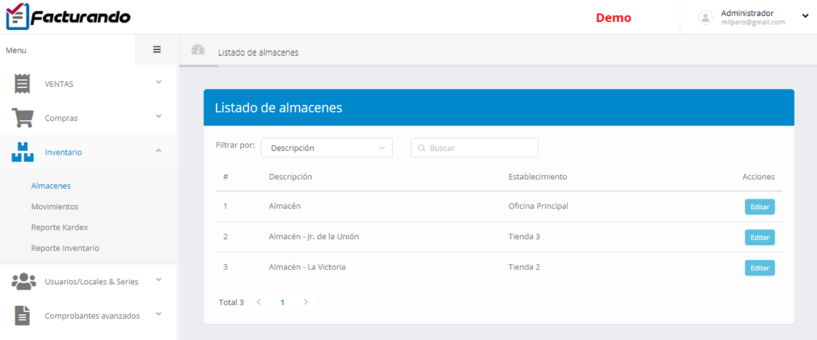Image resolution: width=817 pixels, height=340 pixels.
Task: Click the Facturando logo
Action: (68, 16)
